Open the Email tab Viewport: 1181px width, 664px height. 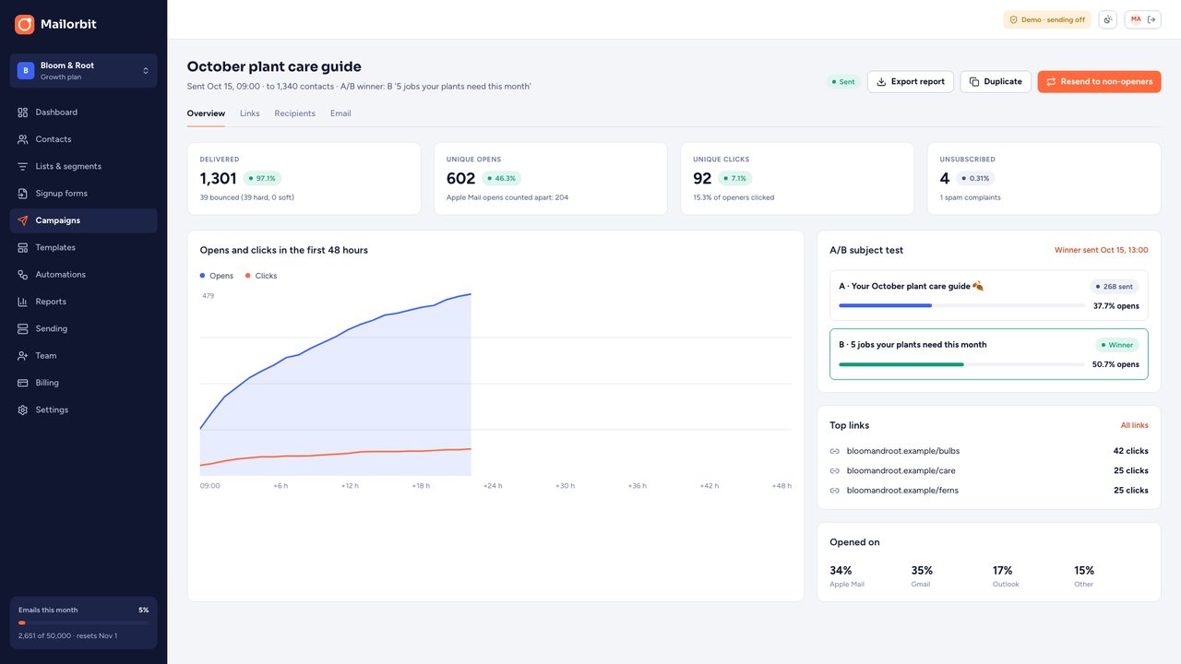(340, 113)
